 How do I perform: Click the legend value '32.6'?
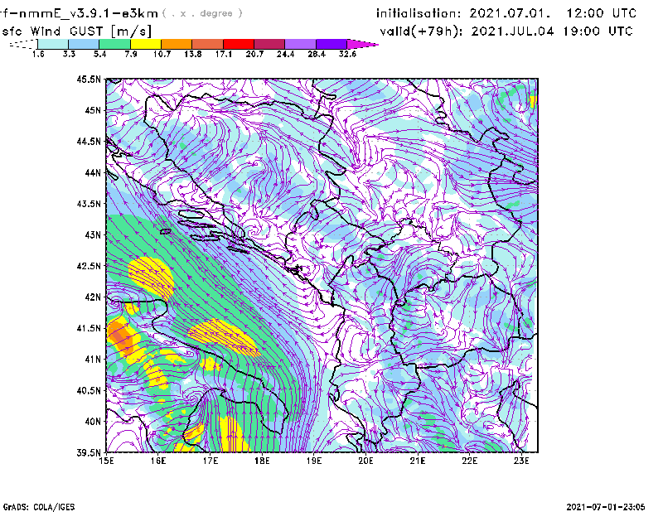[x=347, y=54]
